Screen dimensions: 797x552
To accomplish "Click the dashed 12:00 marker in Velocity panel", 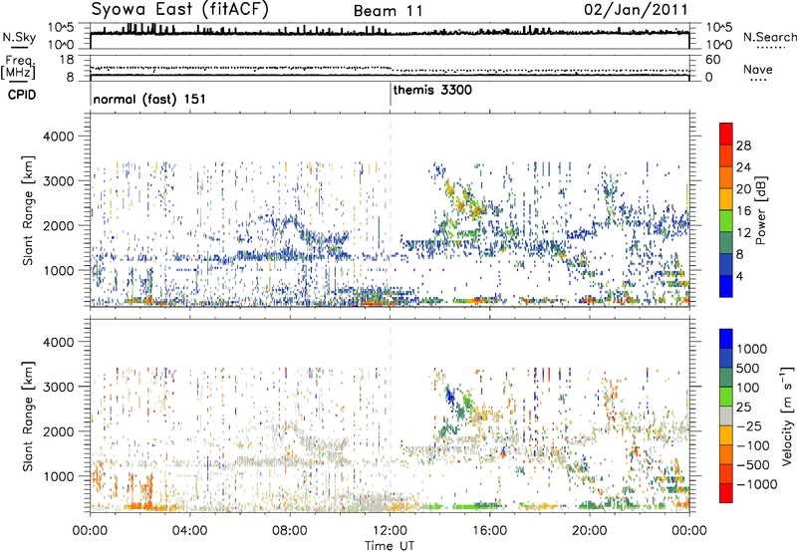I will [x=391, y=415].
